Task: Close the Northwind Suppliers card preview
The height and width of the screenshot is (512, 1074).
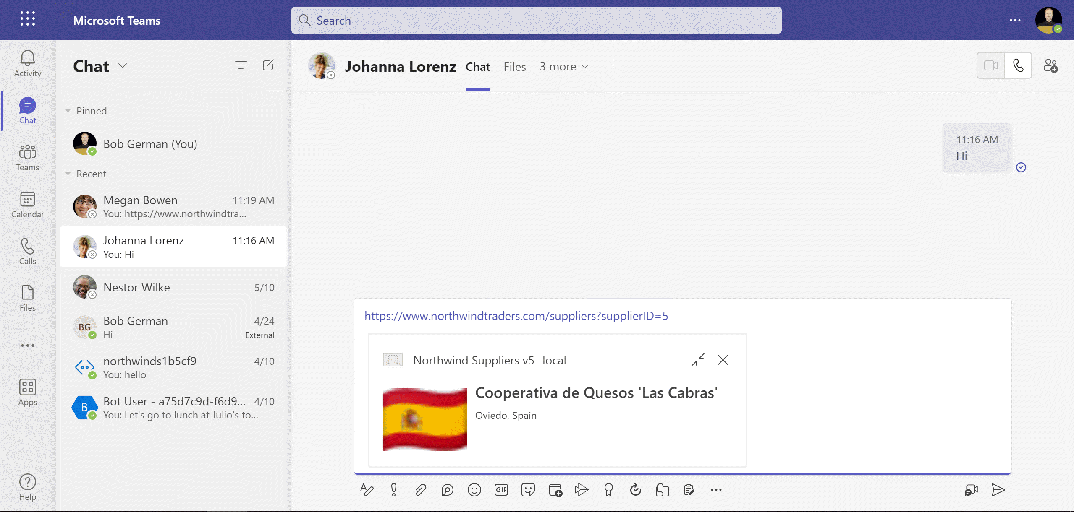Action: [723, 359]
